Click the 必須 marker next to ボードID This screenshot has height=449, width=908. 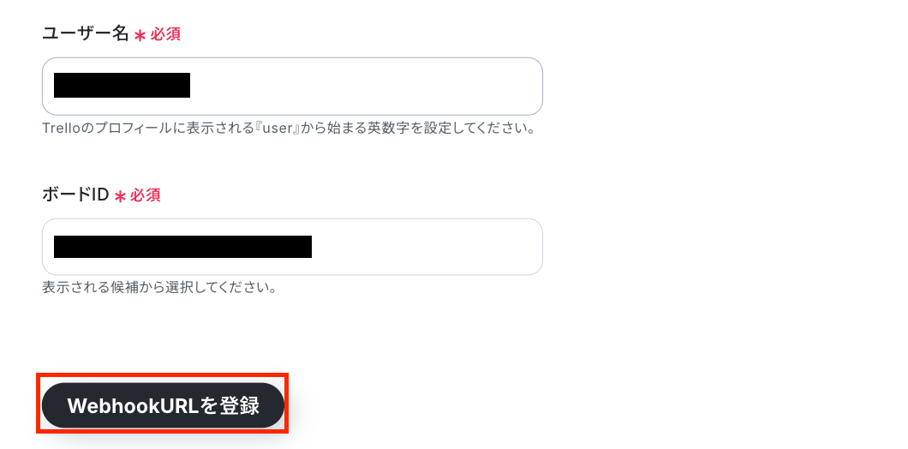pyautogui.click(x=146, y=195)
